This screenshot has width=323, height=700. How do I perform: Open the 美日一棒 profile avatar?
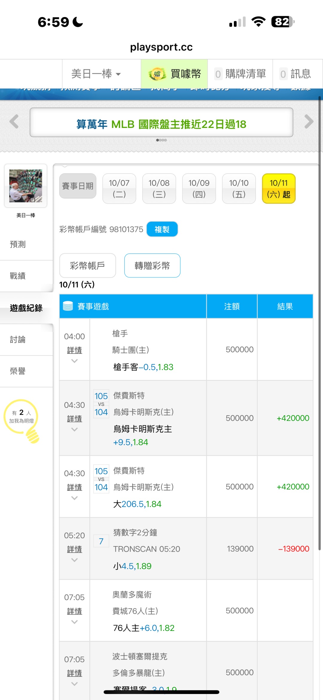pyautogui.click(x=26, y=186)
